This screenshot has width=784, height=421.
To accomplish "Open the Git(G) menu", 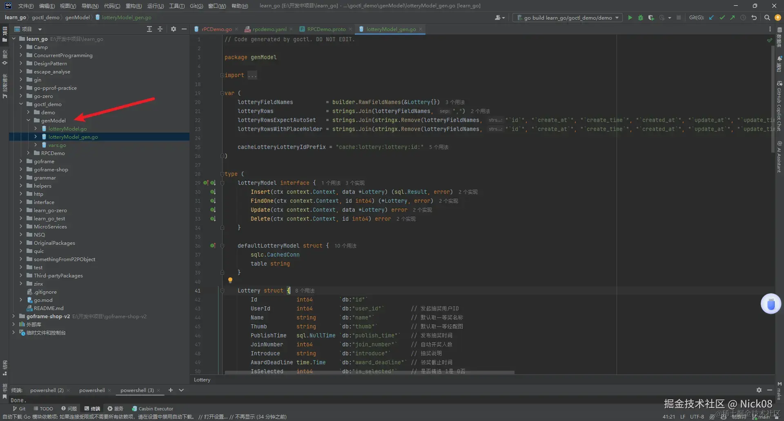I will click(x=196, y=6).
